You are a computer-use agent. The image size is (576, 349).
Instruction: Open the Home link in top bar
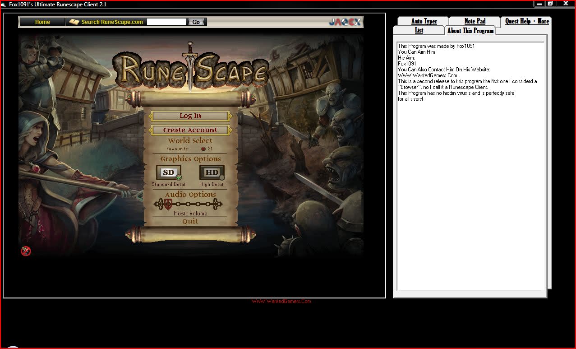coord(42,22)
